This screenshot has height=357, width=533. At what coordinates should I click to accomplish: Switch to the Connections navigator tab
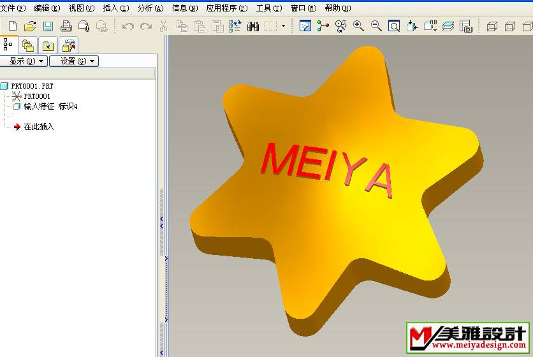click(69, 45)
